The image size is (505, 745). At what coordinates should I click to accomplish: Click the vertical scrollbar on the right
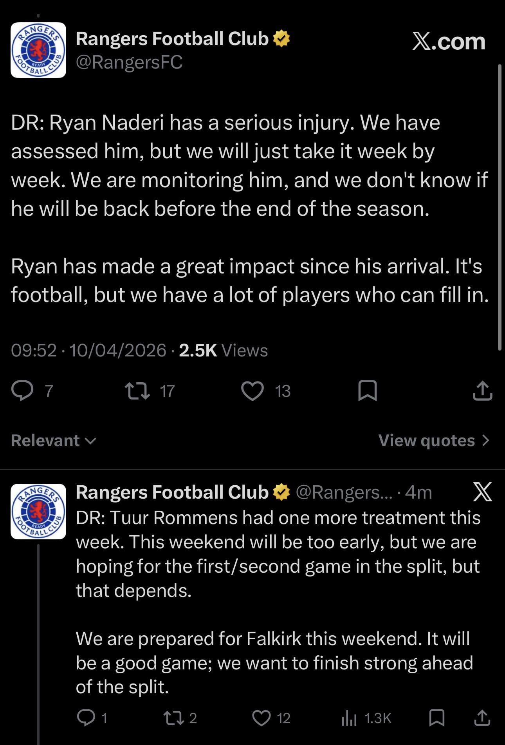tap(500, 207)
